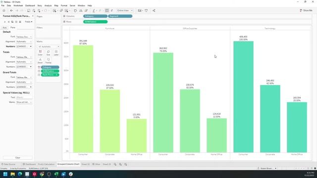
Task: Open the Grand Totals Alignment dropdown
Action: click(24, 82)
